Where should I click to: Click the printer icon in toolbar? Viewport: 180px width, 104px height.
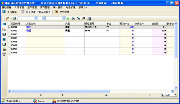coord(89,18)
